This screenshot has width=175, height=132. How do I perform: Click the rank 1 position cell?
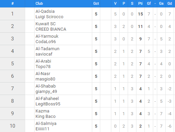coord(12,14)
